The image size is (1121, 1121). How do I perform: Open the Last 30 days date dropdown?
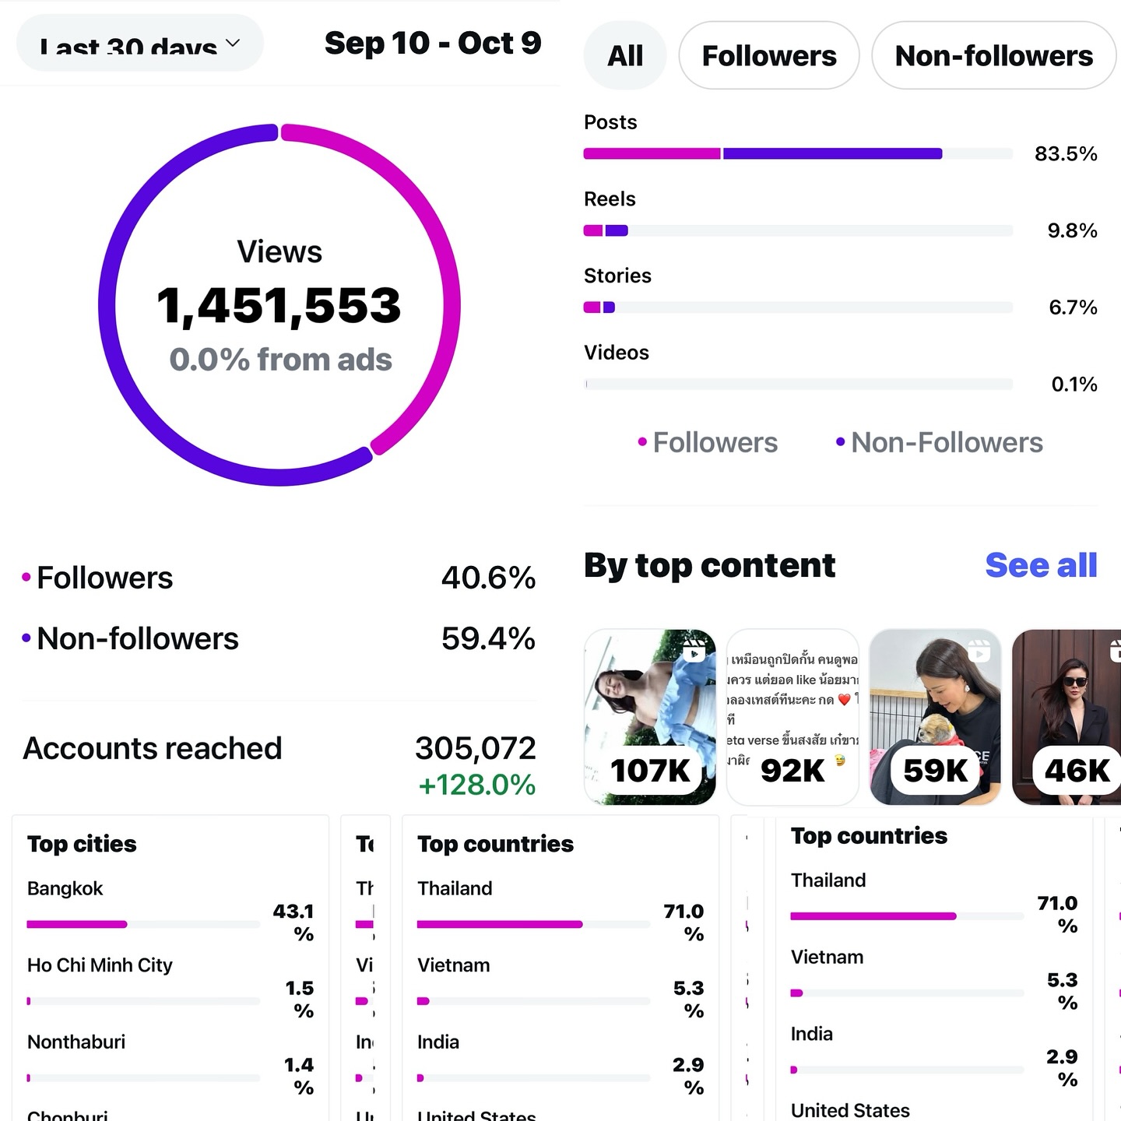pyautogui.click(x=140, y=44)
